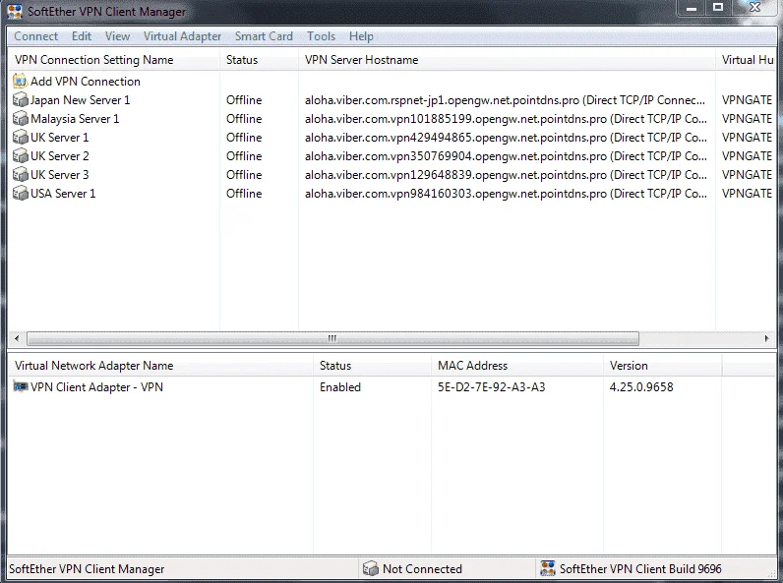Select the Japan New Server 1 icon

click(x=20, y=100)
